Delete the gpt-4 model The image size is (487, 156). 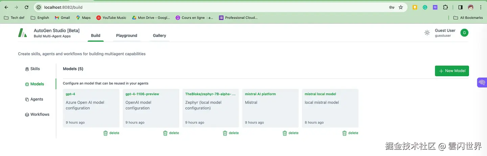coord(111,133)
